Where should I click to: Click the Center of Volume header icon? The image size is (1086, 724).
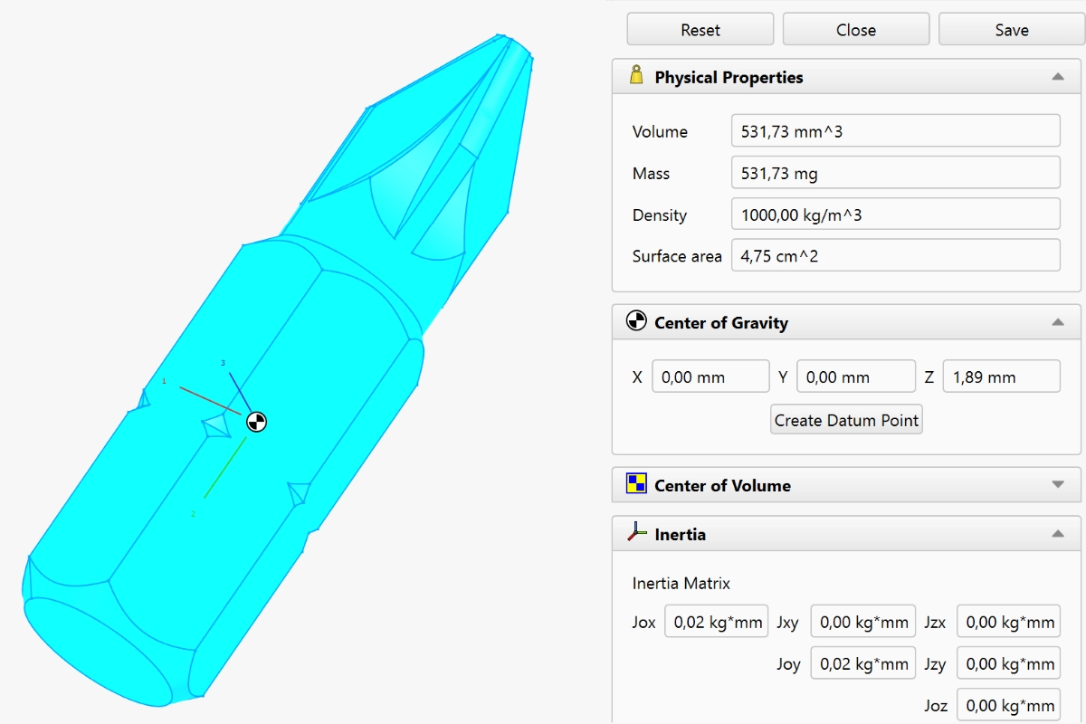coord(636,484)
